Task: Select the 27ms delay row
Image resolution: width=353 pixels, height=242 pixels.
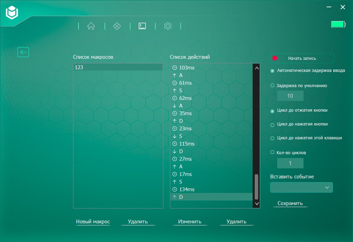Action: (211, 159)
